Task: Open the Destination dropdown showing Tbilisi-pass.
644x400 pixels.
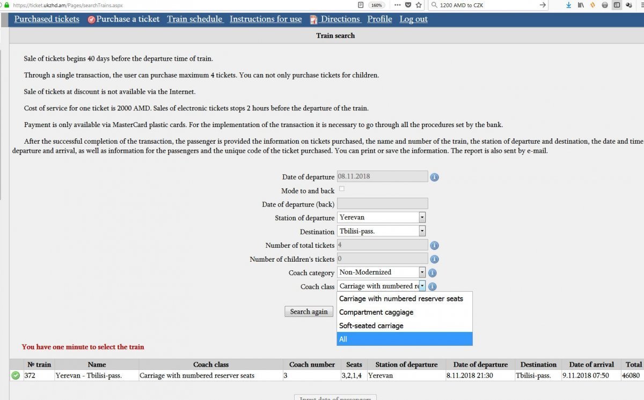Action: coord(422,231)
